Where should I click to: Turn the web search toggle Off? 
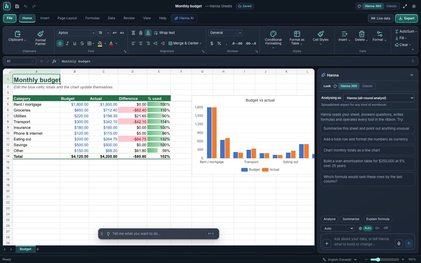(386, 228)
